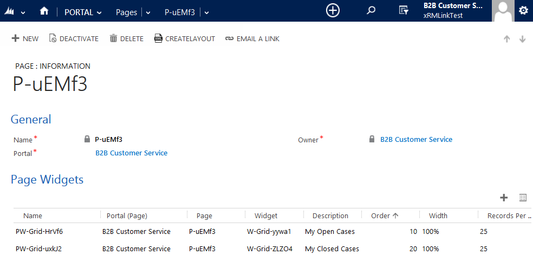Click Width 100% in PW-Grid-HrVf6 row
The height and width of the screenshot is (268, 533).
click(x=430, y=232)
